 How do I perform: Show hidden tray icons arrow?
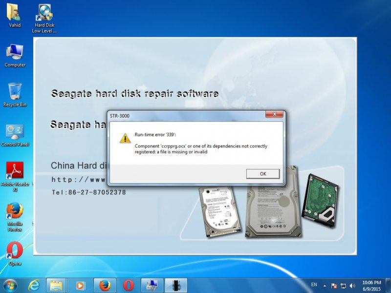(x=325, y=286)
